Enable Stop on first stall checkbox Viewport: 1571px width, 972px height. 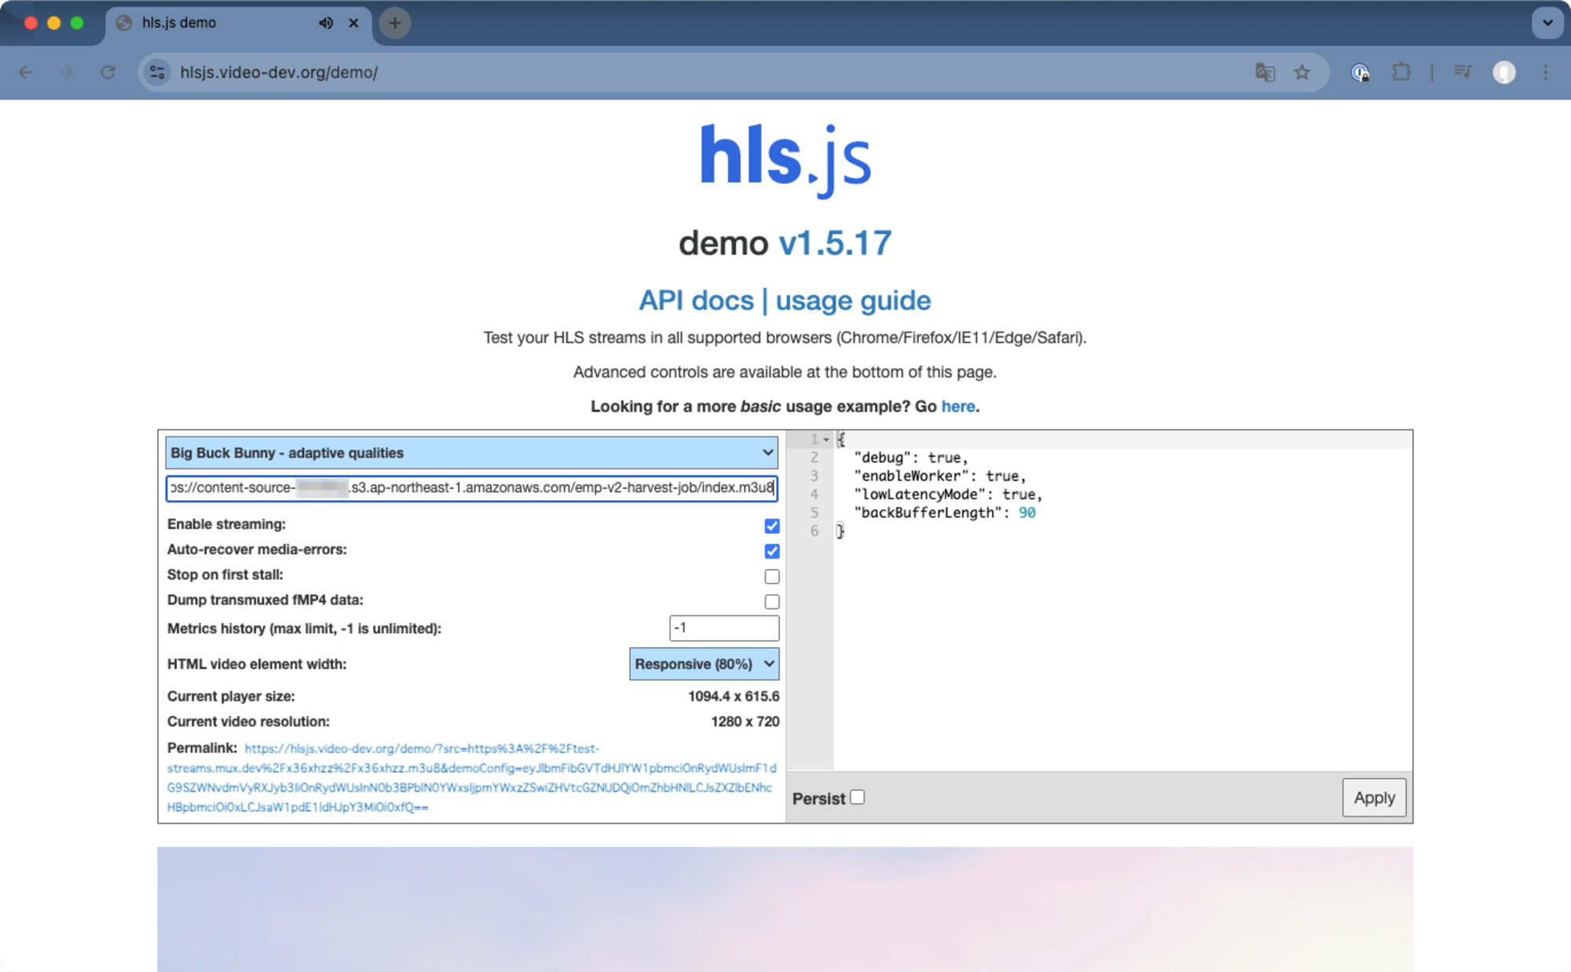coord(772,576)
